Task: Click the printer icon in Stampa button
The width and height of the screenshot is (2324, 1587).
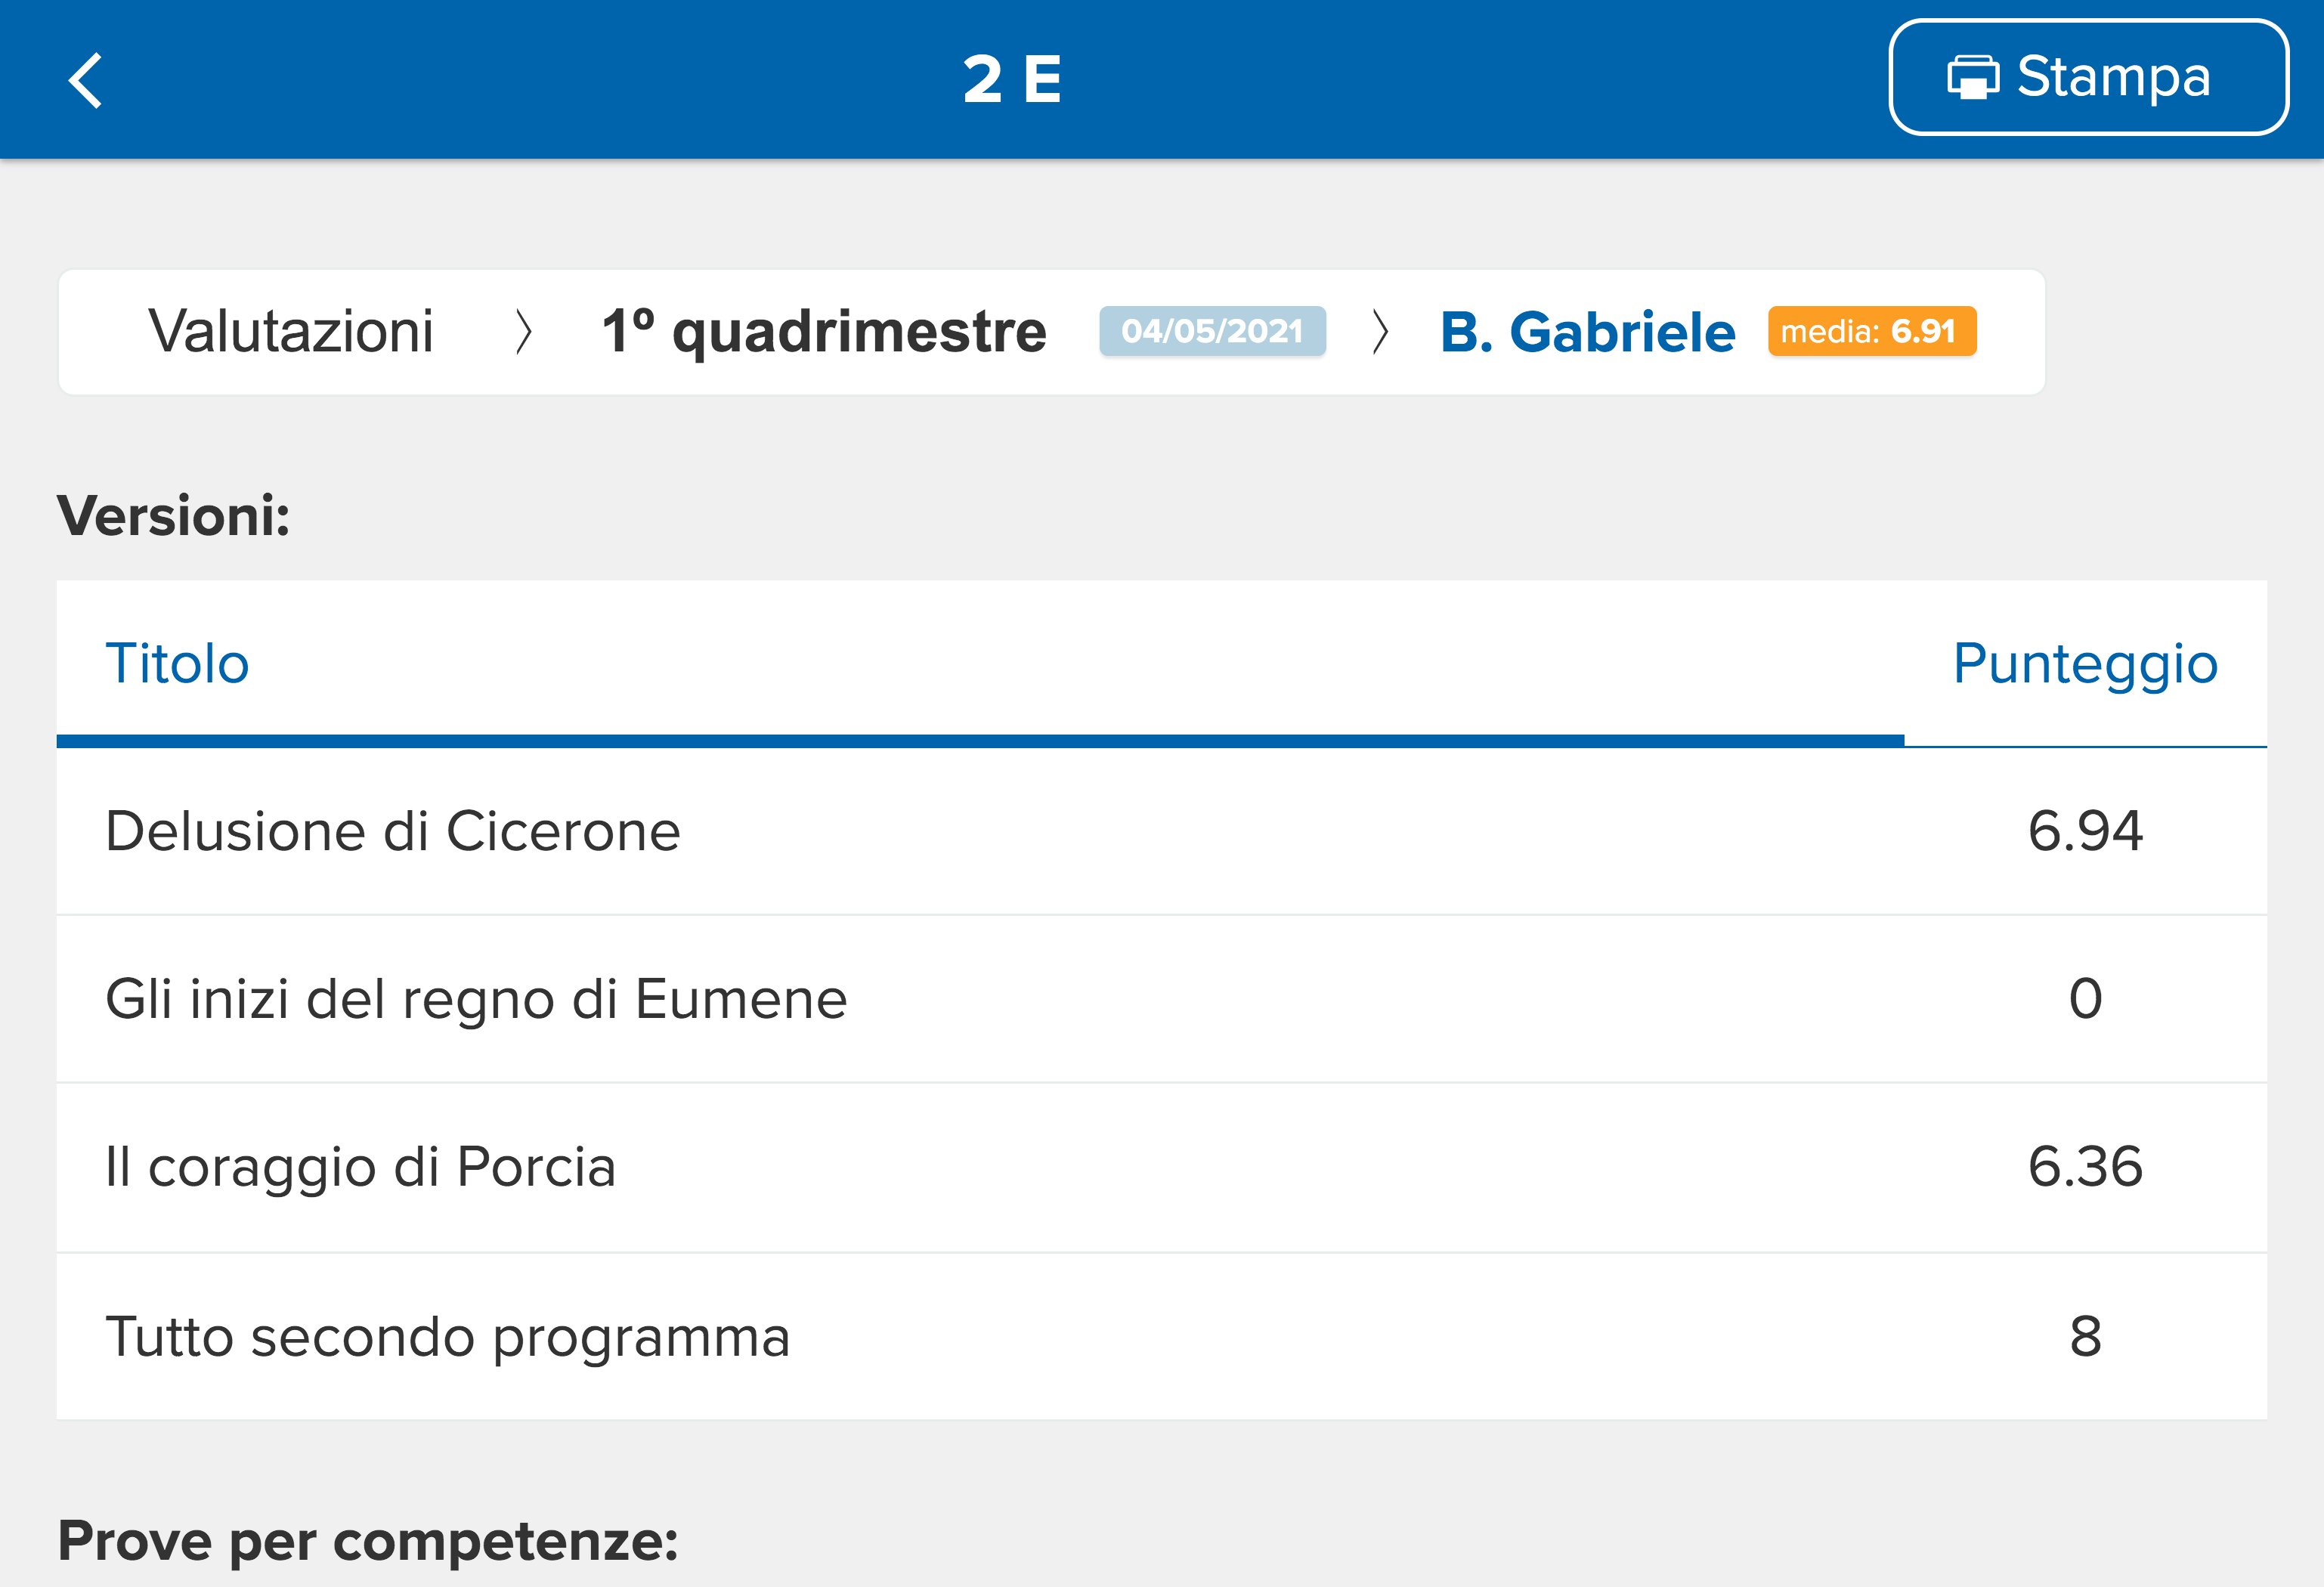Action: tap(1973, 78)
